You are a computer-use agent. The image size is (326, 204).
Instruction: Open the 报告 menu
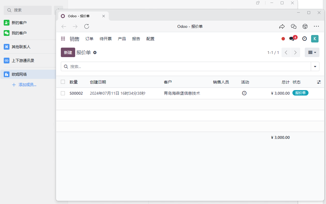pyautogui.click(x=136, y=39)
